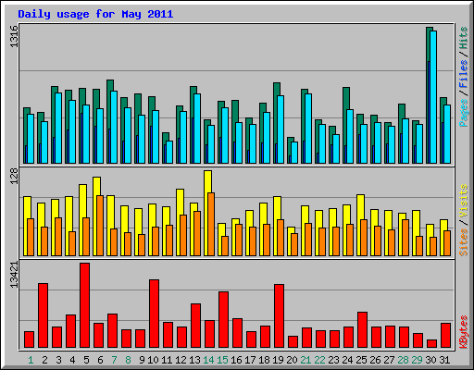Click the orange sites bar for day 14
This screenshot has height=370, width=474.
211,224
